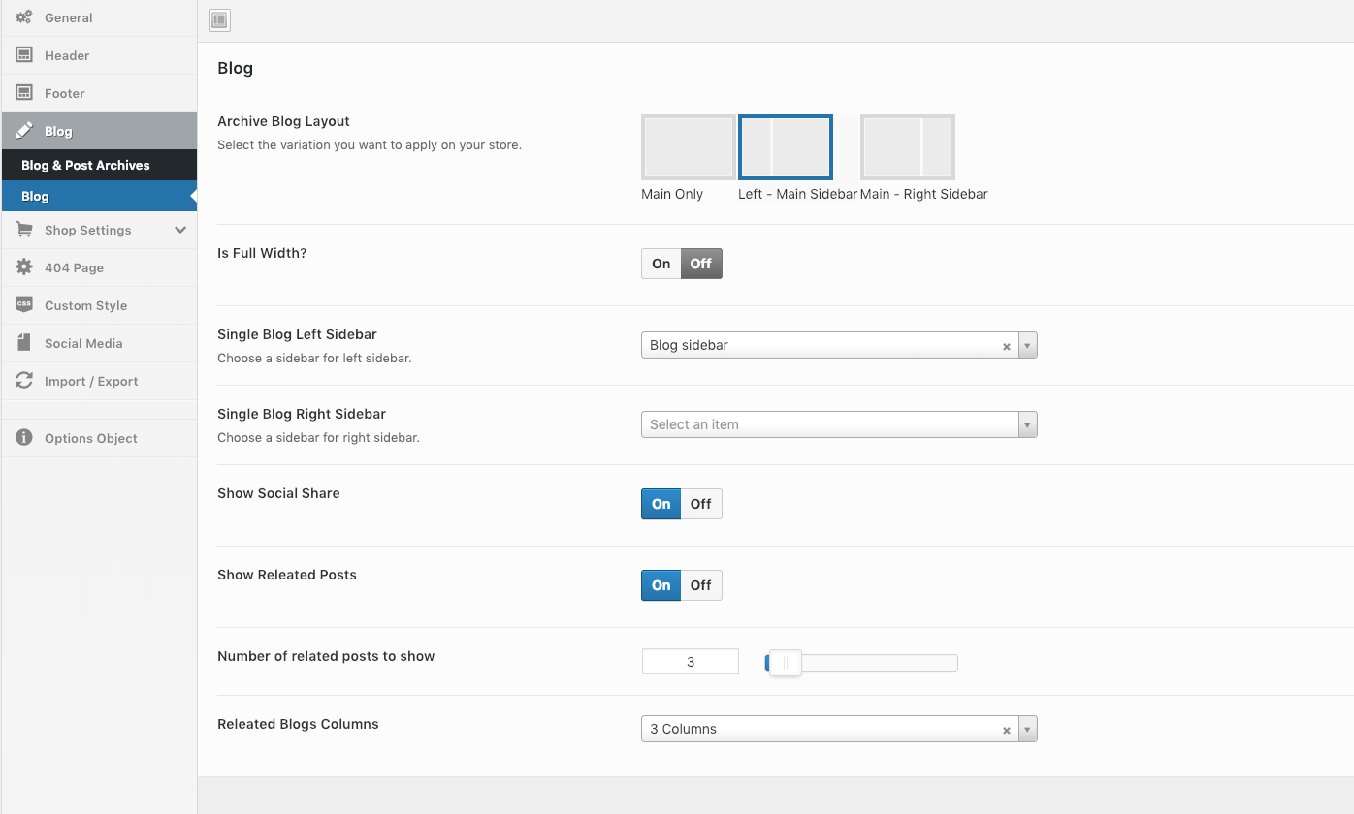Screen dimensions: 1354x814
Task: Expand the Shop Settings chevron
Action: click(179, 230)
